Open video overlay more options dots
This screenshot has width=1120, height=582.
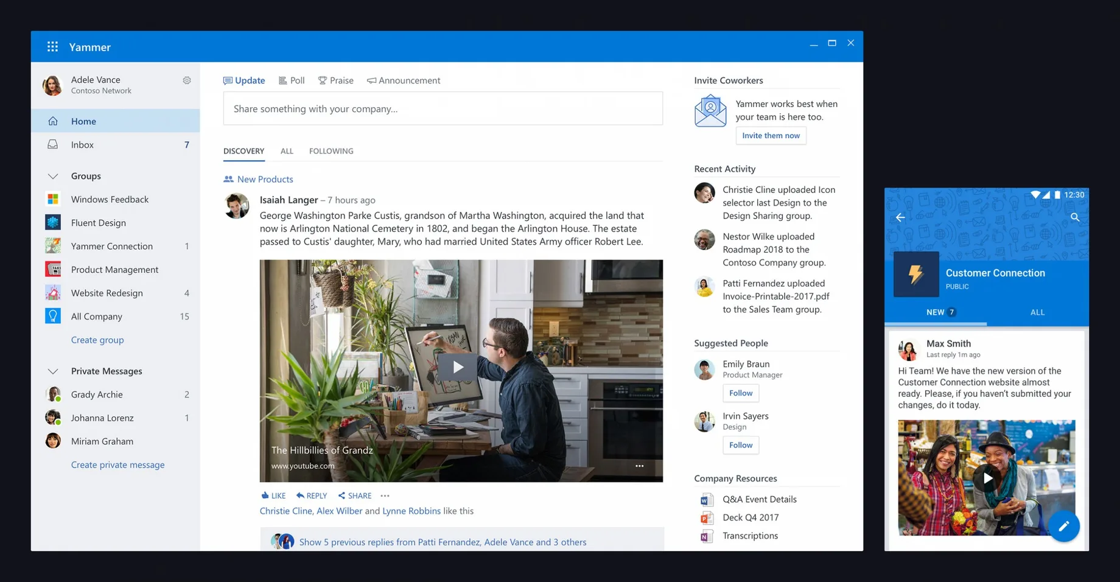click(x=639, y=466)
